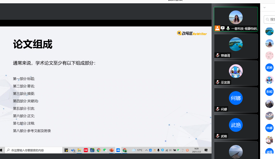
Task: Open WeChat from the taskbar
Action: [105, 150]
